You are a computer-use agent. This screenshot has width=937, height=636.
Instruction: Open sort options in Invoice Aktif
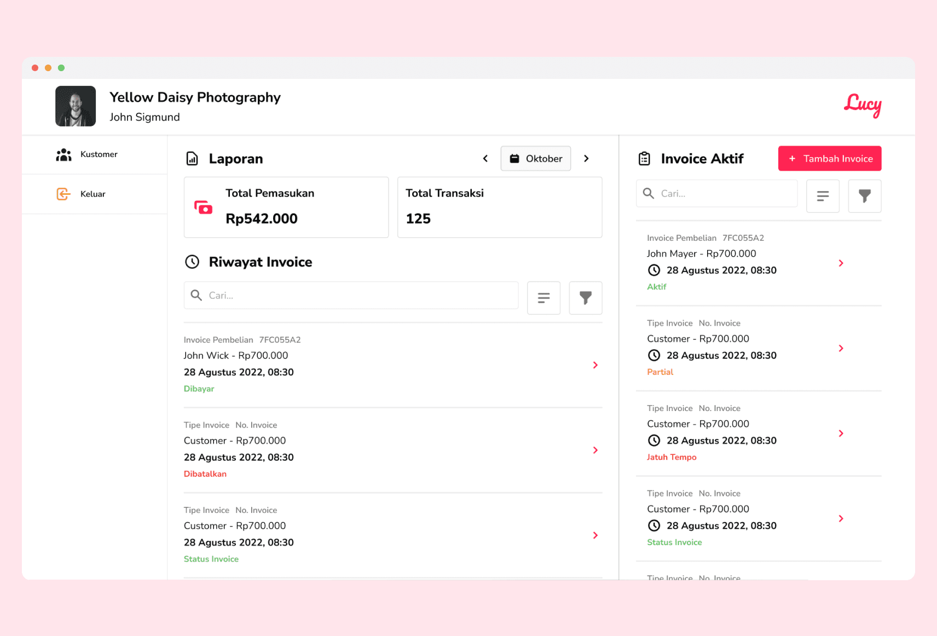point(823,196)
